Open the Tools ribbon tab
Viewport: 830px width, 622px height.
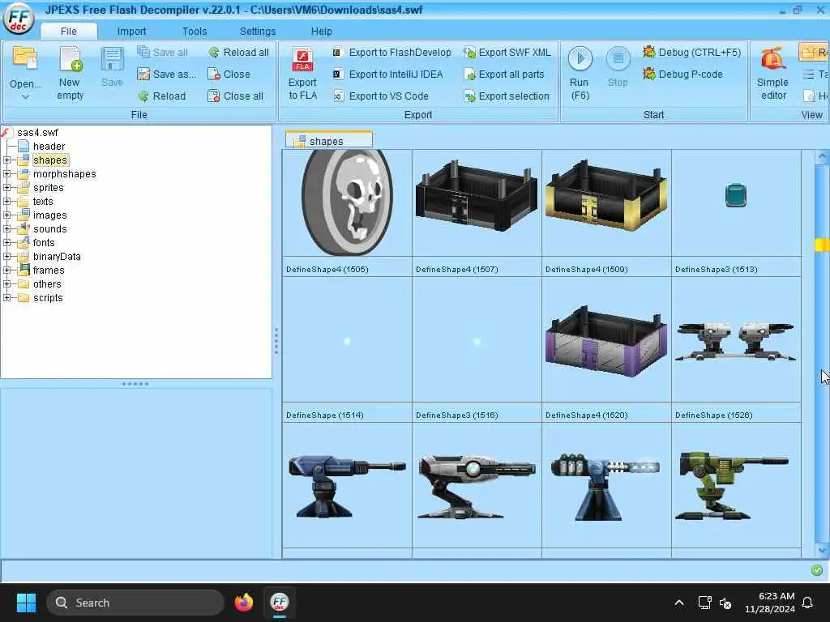(x=195, y=32)
